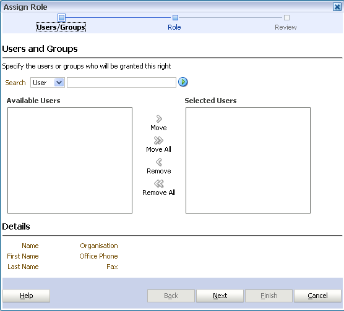The image size is (344, 311).
Task: Click the Move All text label
Action: [158, 149]
